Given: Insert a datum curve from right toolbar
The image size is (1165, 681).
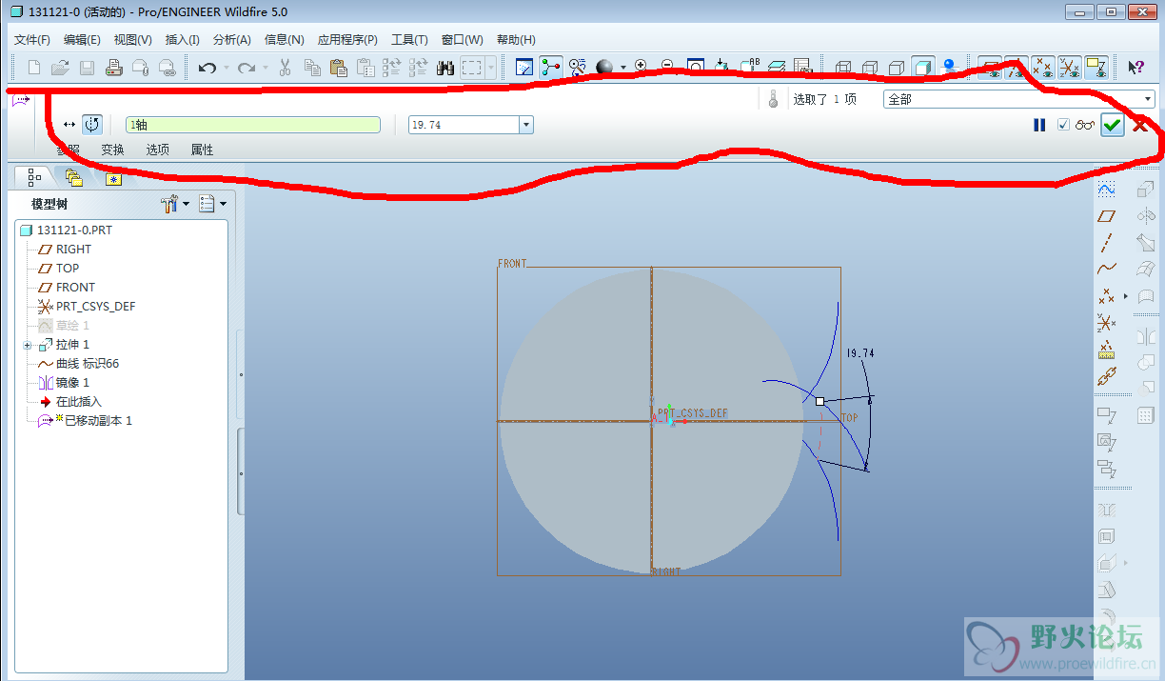Looking at the screenshot, I should coord(1106,270).
